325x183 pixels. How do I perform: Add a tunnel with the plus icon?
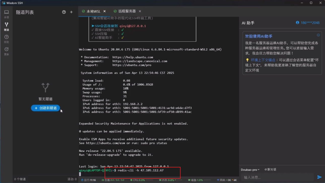(x=71, y=12)
